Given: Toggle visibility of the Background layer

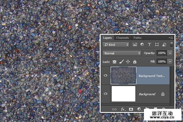Looking at the screenshot, I should (106, 94).
